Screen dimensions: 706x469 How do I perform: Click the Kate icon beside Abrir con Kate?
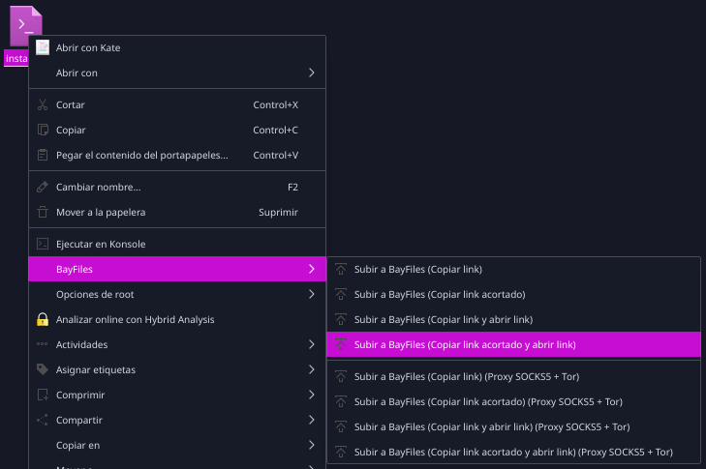(43, 47)
